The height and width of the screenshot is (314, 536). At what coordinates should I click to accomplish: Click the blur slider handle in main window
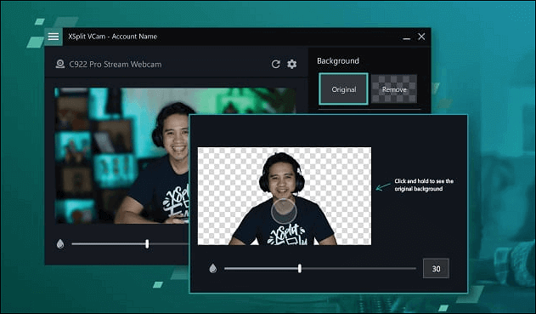coord(147,244)
